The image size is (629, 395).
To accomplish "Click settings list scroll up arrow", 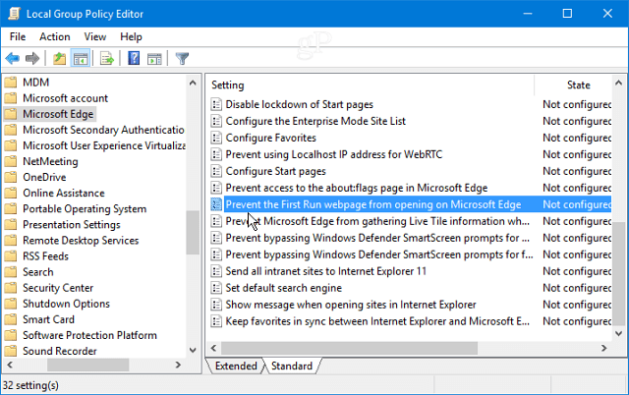I will (x=618, y=83).
